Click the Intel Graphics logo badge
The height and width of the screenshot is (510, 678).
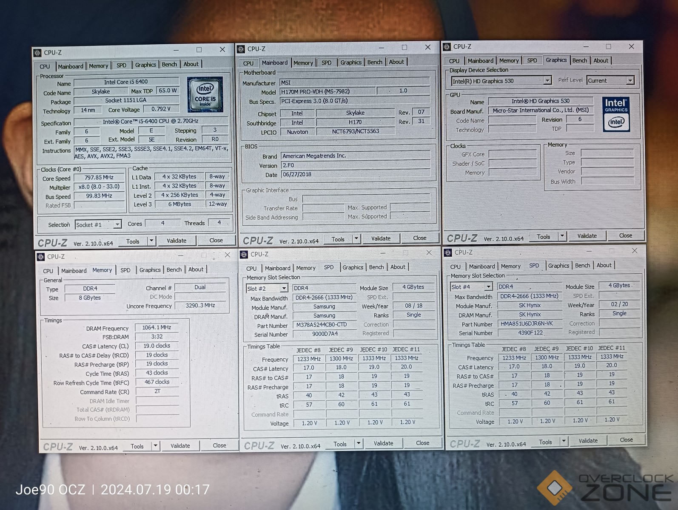pos(616,114)
